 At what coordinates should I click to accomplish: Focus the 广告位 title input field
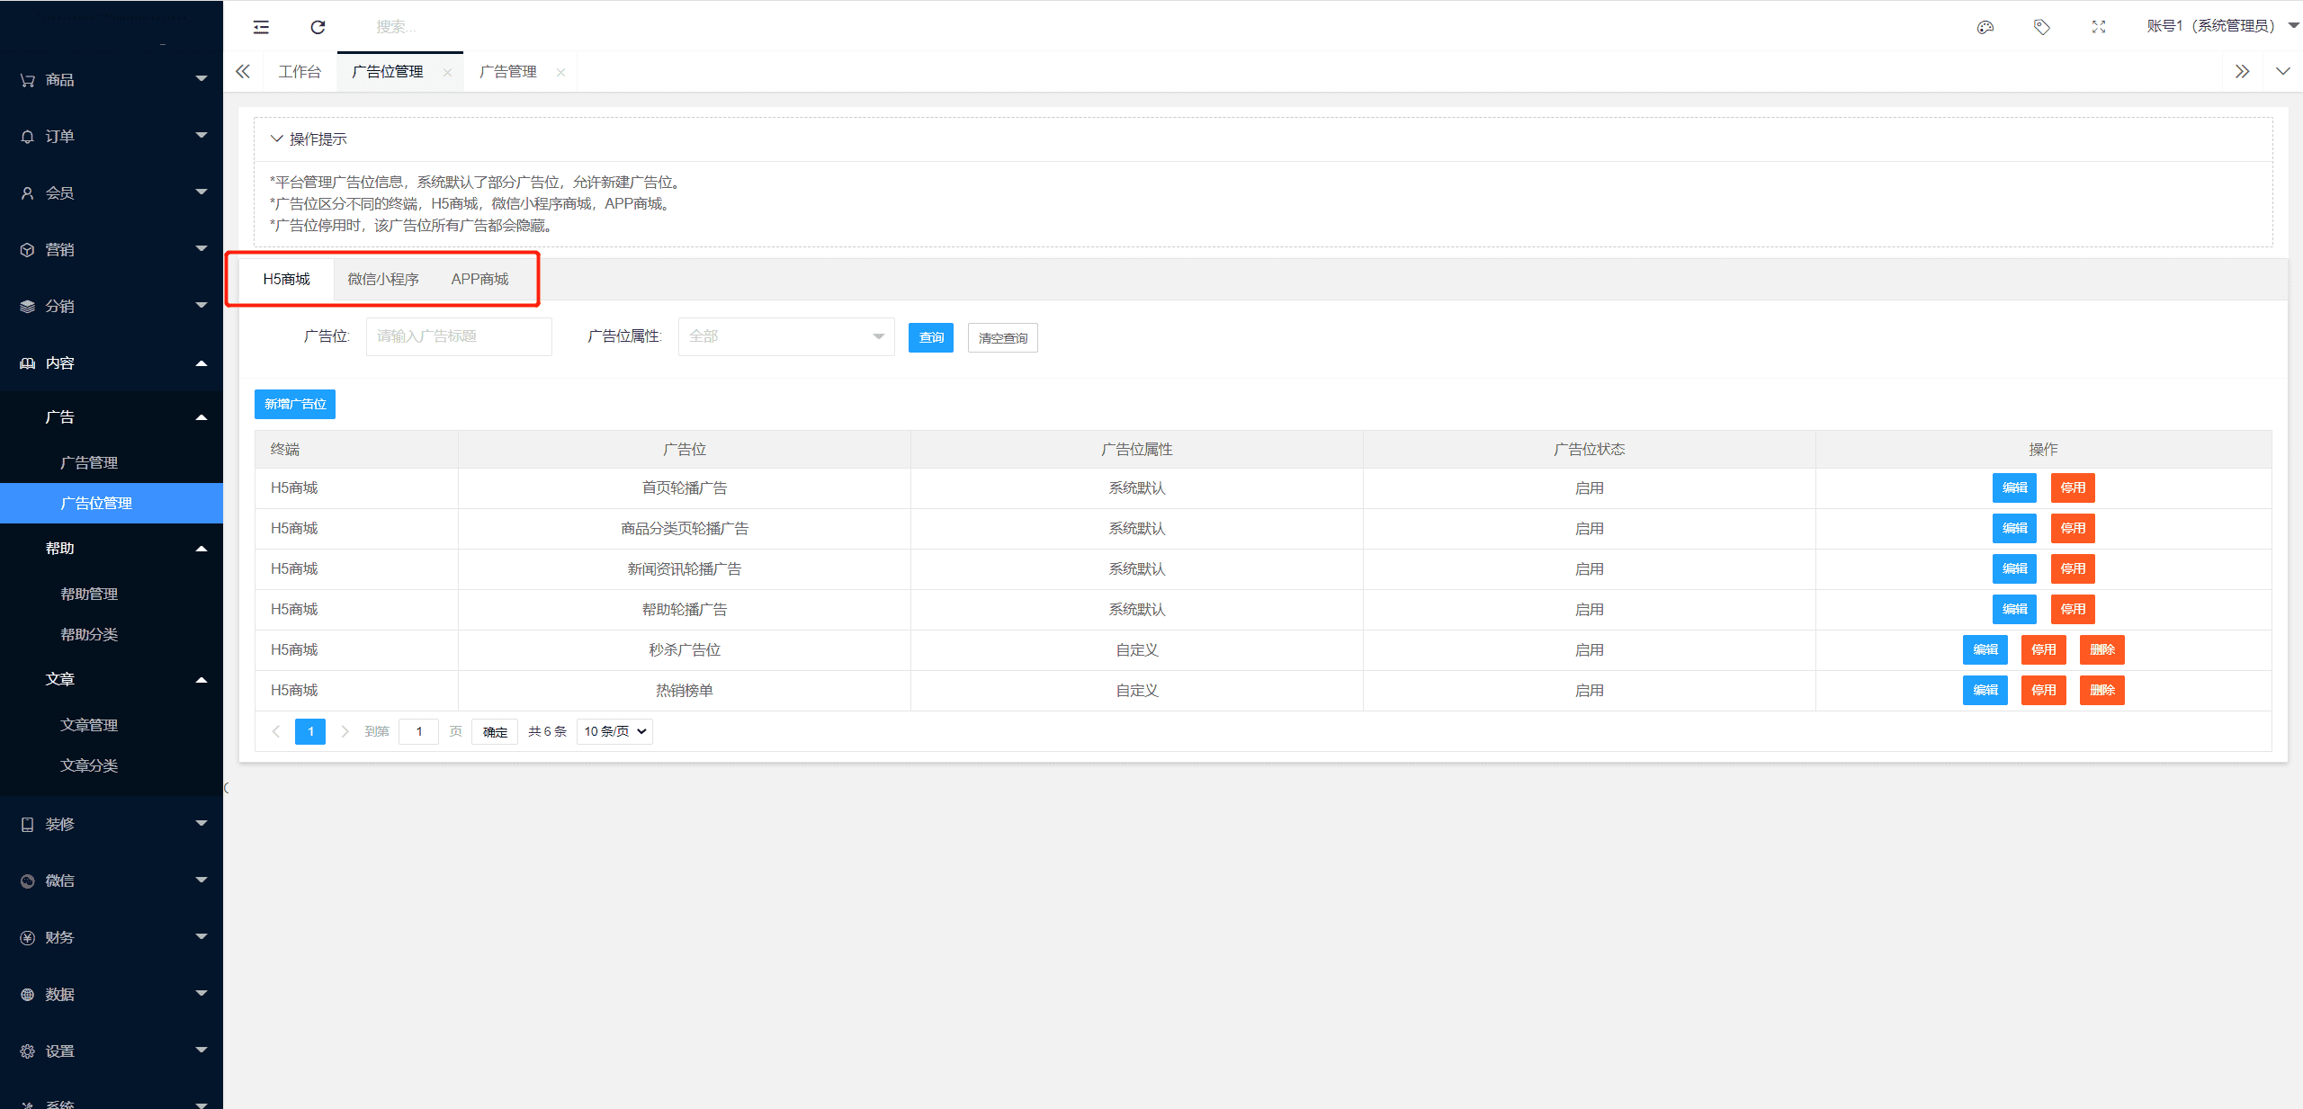(x=459, y=336)
